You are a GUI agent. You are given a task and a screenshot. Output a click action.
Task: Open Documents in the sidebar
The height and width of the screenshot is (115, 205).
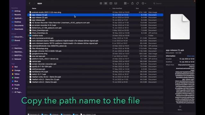[x=19, y=26]
